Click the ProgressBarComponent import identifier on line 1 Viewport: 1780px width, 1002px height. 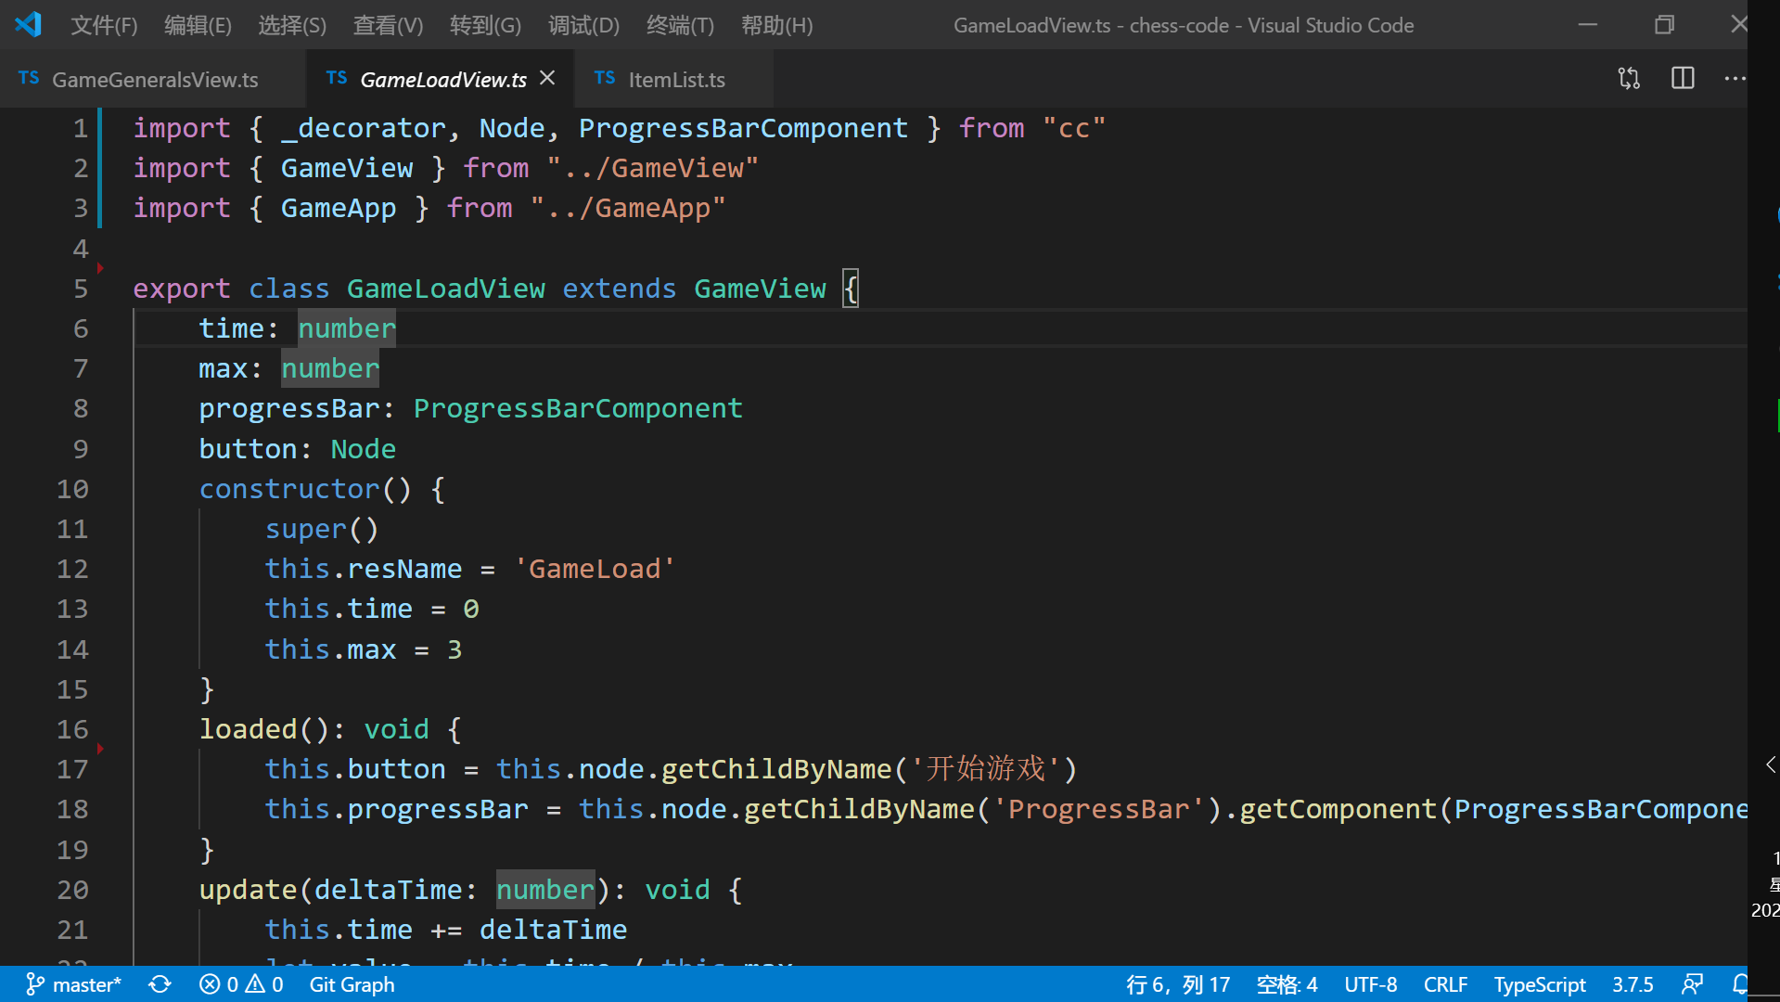(743, 128)
